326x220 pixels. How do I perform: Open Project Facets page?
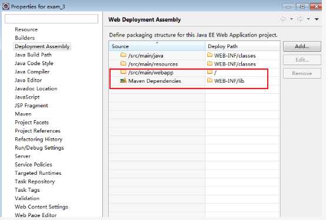pyautogui.click(x=32, y=123)
